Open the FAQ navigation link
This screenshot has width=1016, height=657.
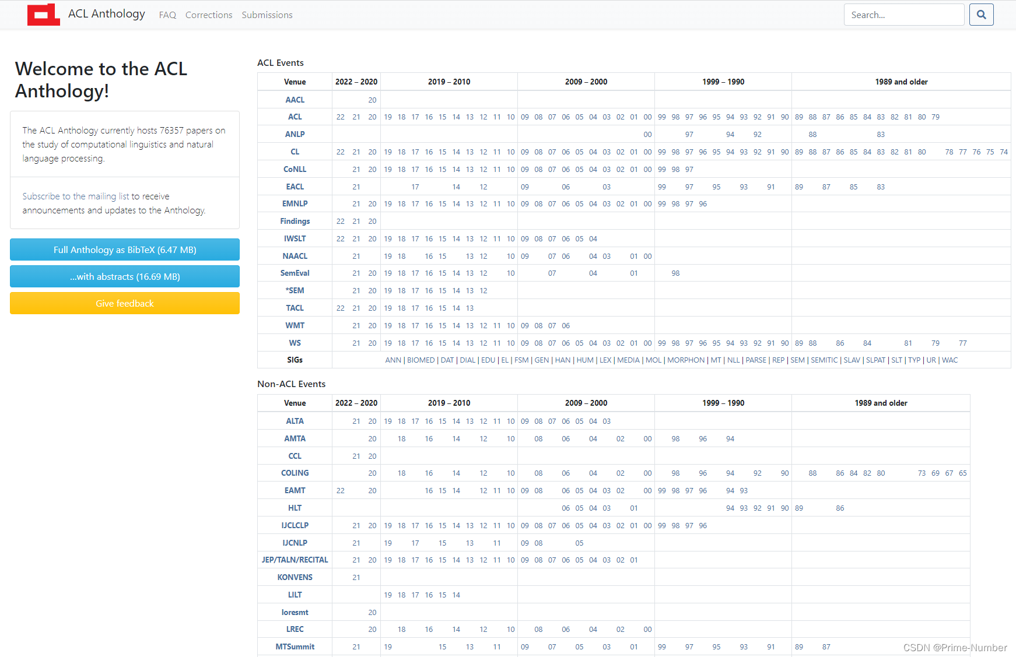167,15
